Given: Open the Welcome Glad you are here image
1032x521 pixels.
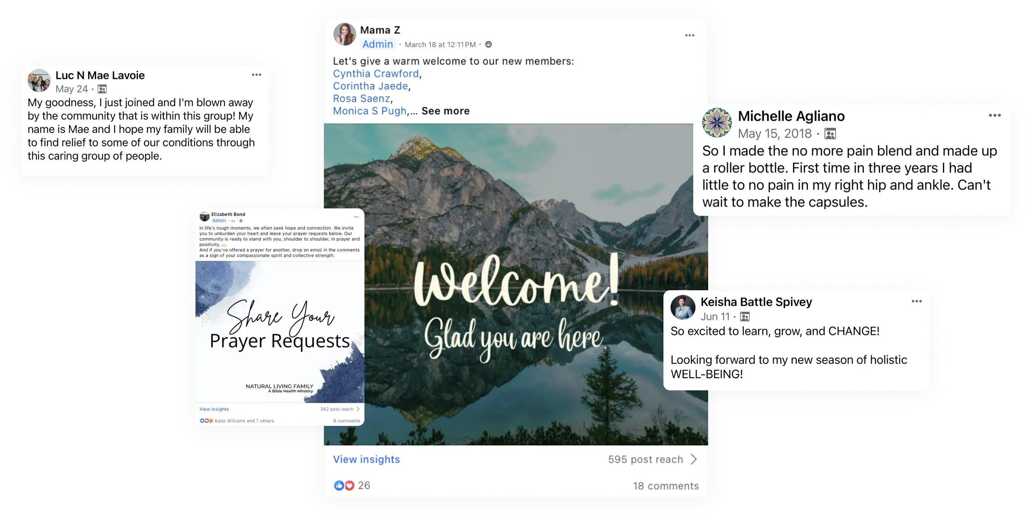Looking at the screenshot, I should [x=516, y=284].
